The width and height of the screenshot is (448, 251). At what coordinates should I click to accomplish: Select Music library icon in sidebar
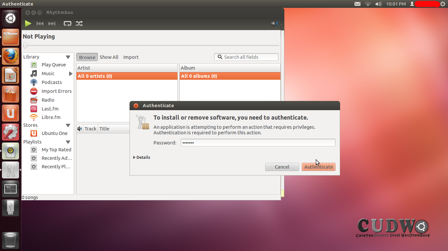[34, 74]
